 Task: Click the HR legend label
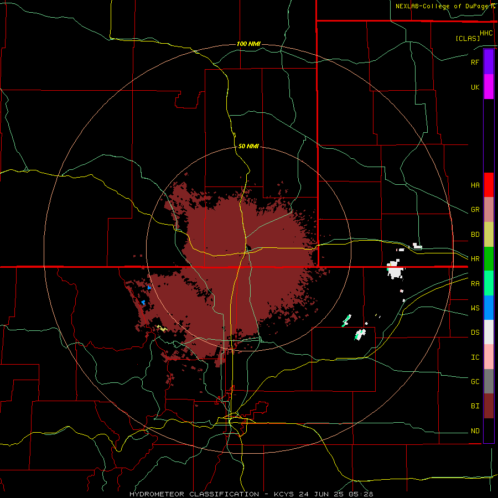point(475,259)
